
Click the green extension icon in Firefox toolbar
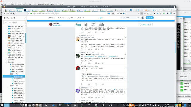pos(164,14)
